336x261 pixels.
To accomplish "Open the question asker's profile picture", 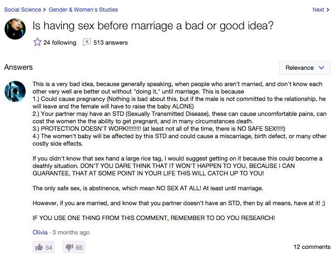I will click(x=15, y=29).
